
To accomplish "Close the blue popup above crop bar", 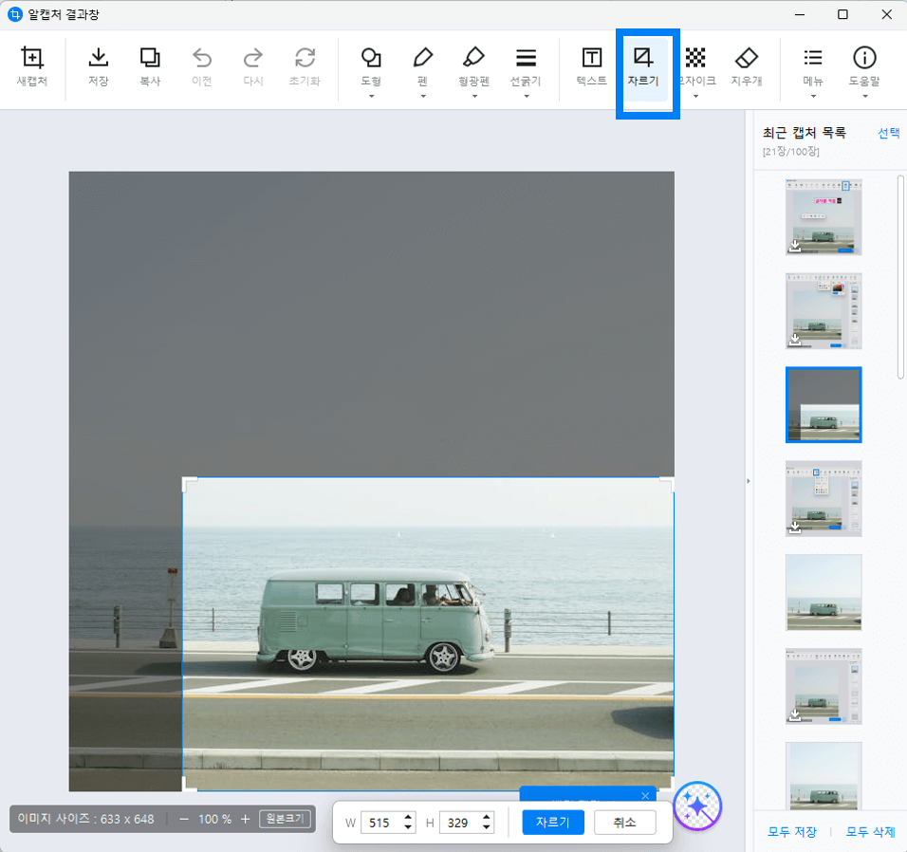I will pyautogui.click(x=645, y=796).
